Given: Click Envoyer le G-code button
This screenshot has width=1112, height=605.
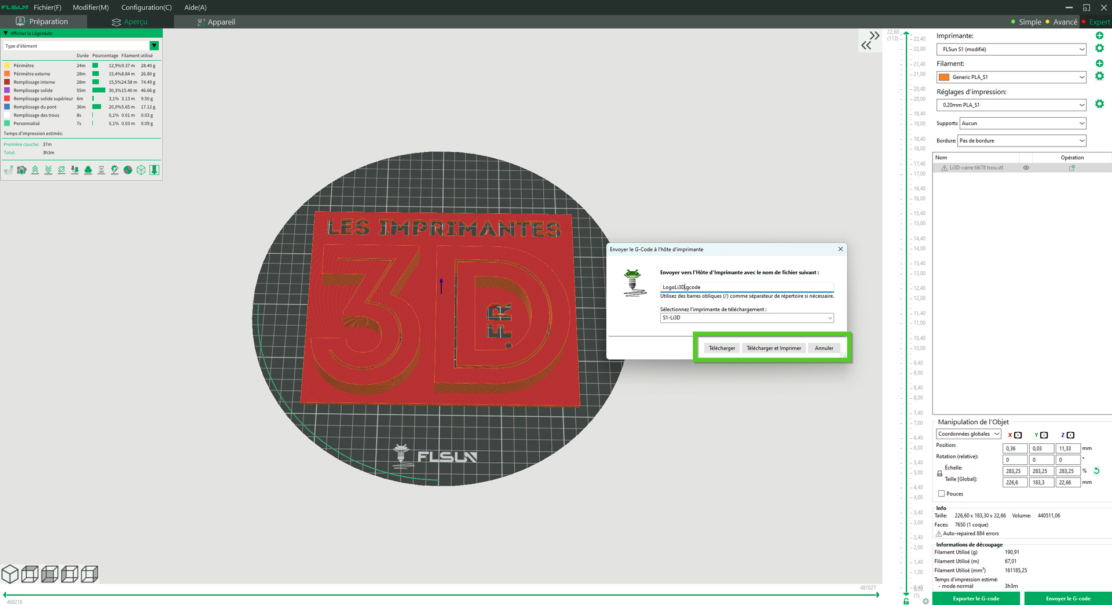Looking at the screenshot, I should tap(1068, 599).
